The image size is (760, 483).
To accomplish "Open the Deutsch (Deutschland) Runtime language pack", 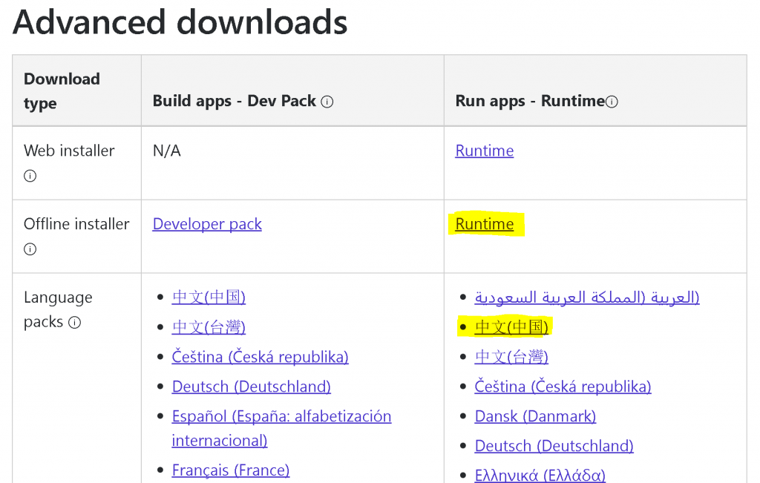I will (x=554, y=446).
